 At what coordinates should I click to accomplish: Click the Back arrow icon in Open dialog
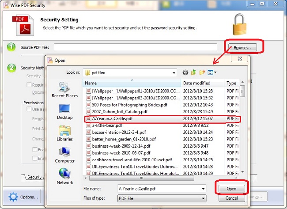[185, 73]
